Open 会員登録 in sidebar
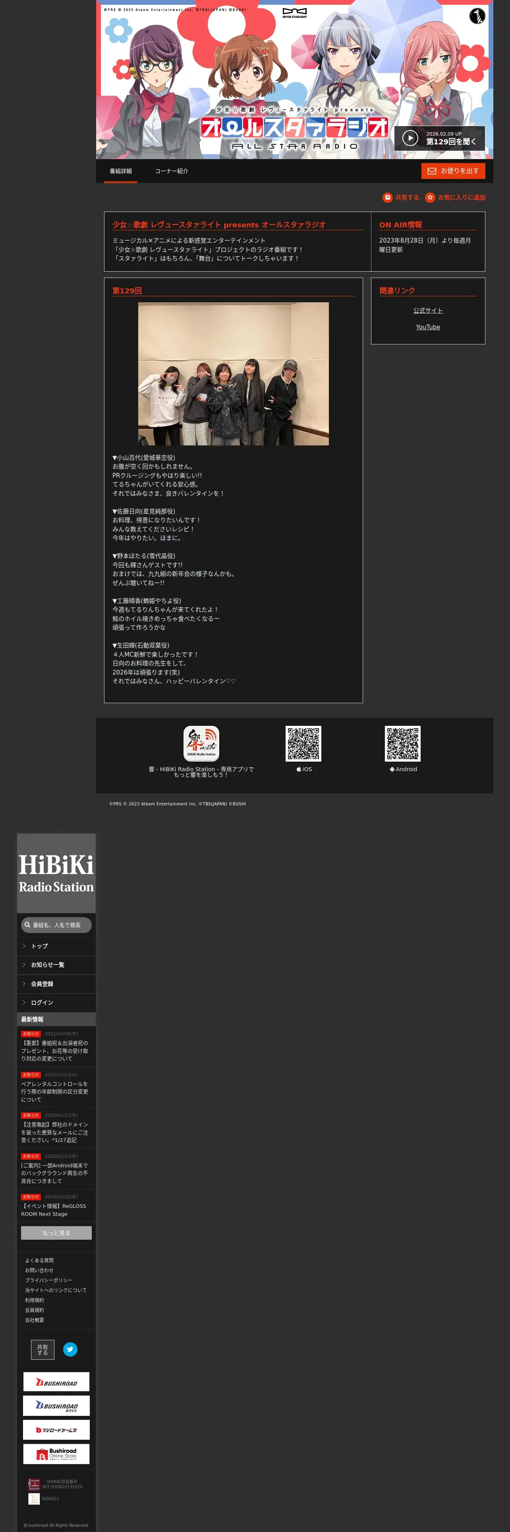 [56, 984]
